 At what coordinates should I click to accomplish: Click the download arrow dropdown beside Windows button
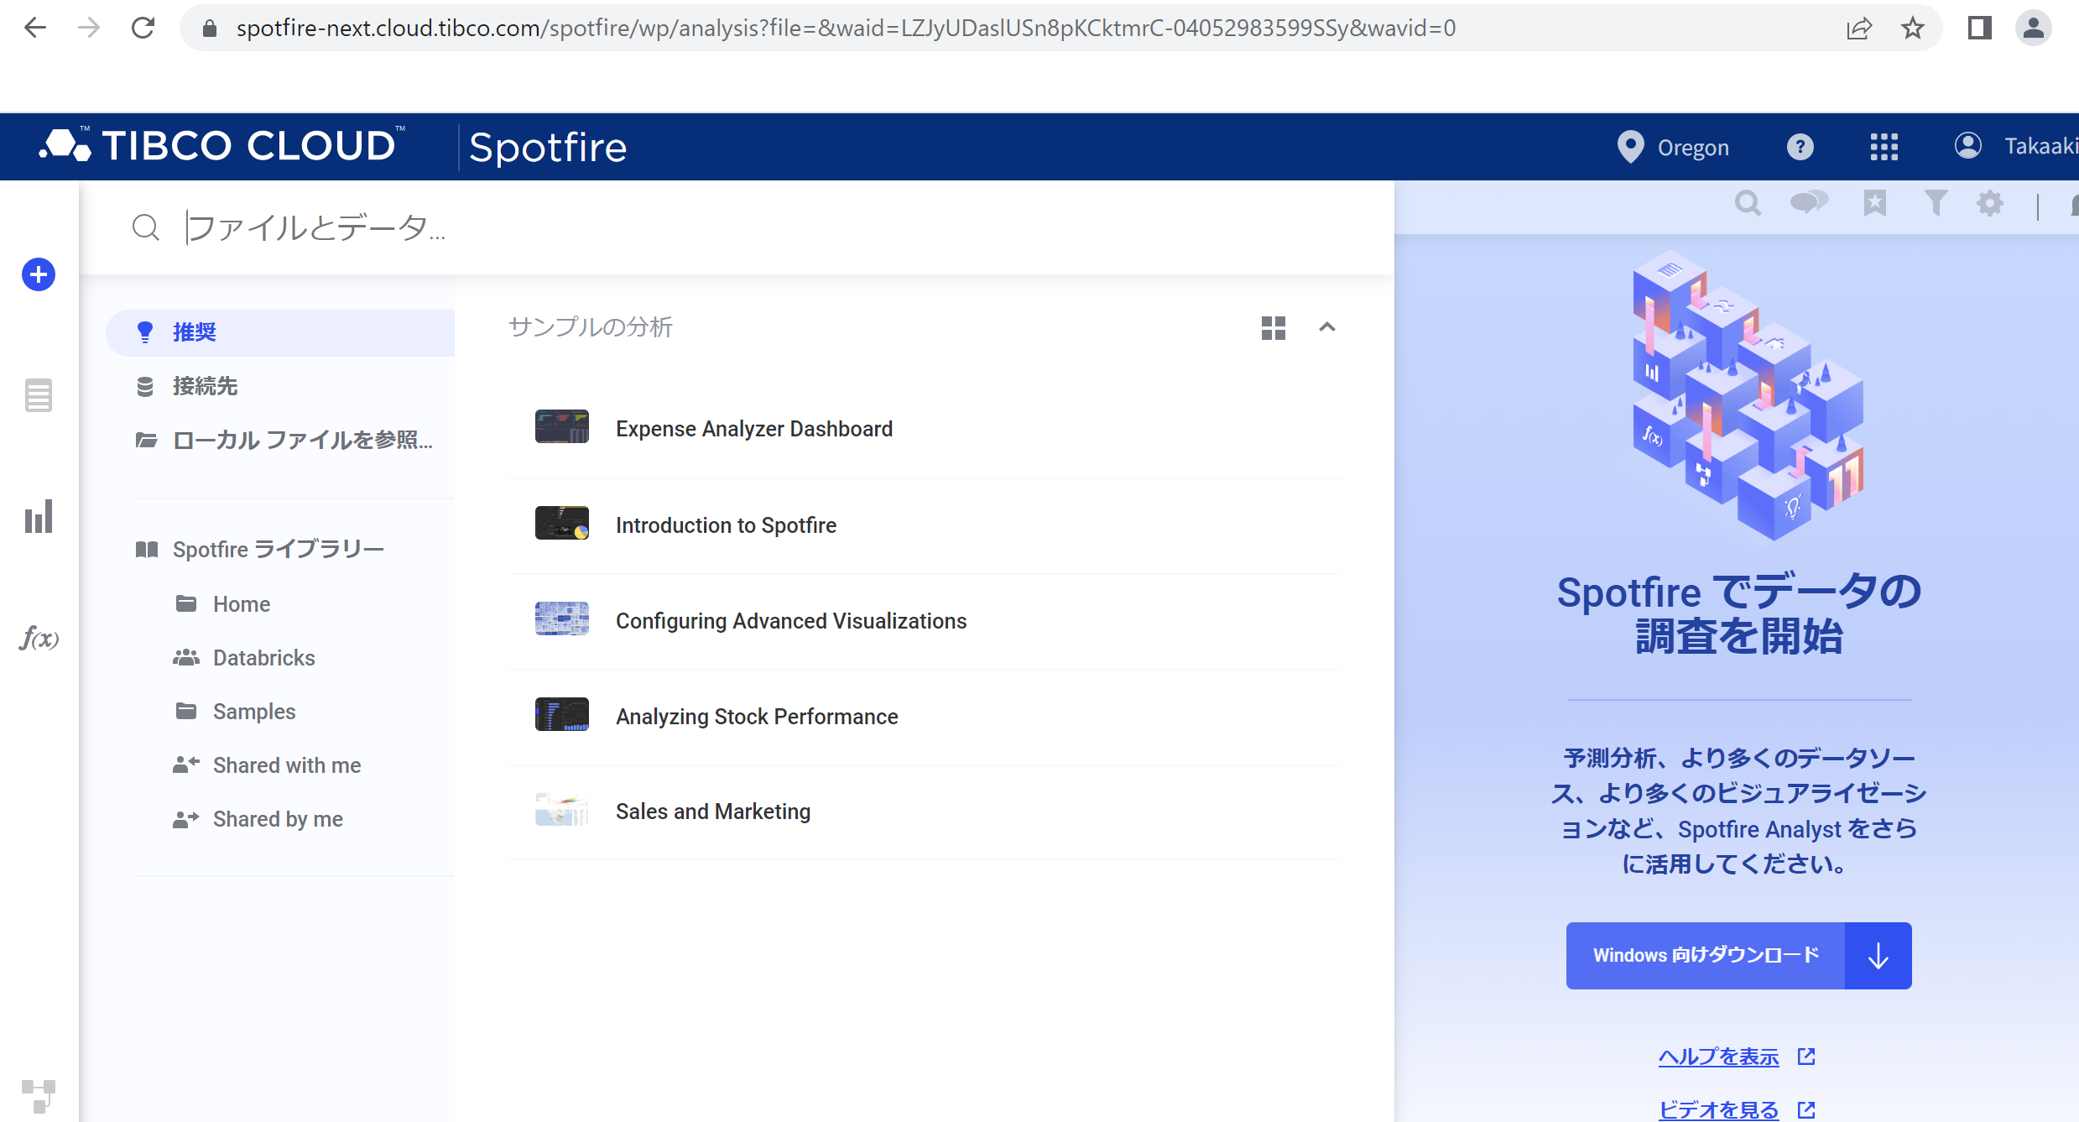1878,956
